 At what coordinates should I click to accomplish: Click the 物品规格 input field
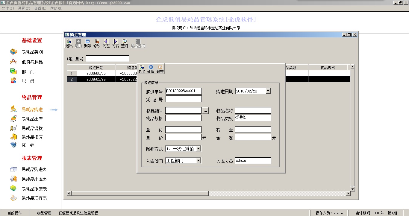(x=183, y=118)
